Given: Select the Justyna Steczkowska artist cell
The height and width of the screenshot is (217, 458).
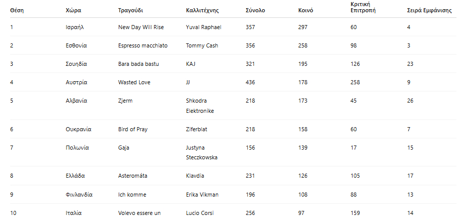Looking at the screenshot, I should coord(202,152).
